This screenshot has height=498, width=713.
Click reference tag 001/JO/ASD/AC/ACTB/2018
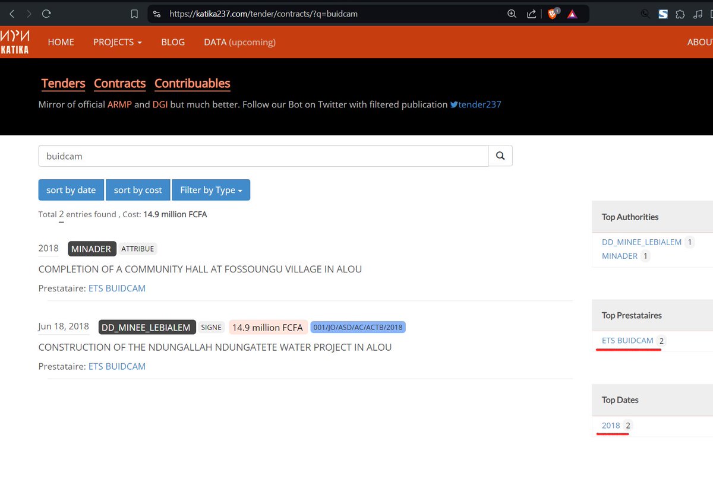(x=358, y=327)
